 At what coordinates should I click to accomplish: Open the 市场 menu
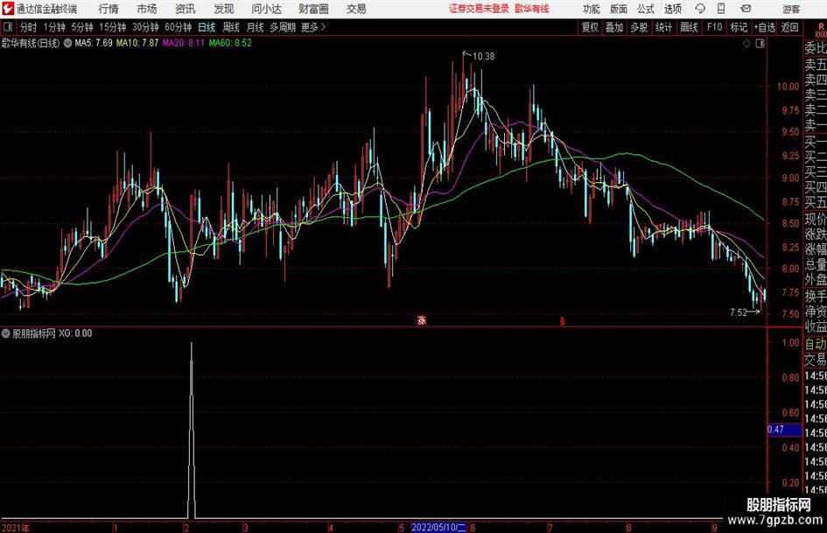tap(147, 9)
